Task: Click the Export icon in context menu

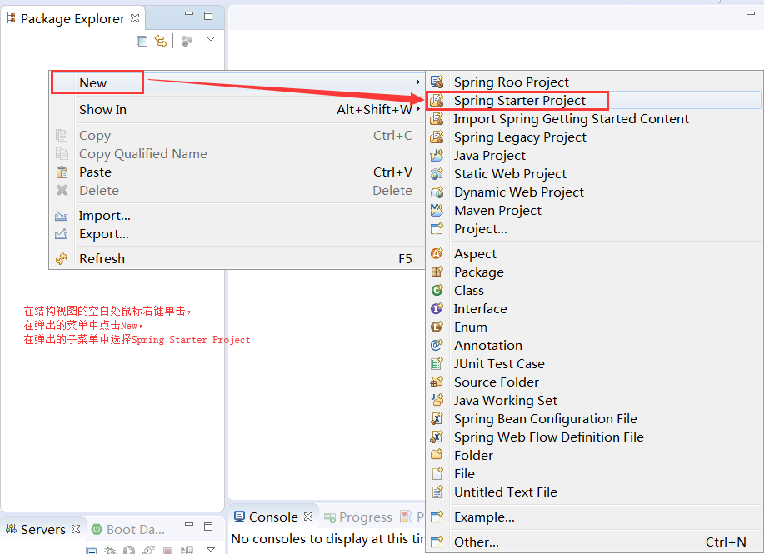Action: (62, 234)
